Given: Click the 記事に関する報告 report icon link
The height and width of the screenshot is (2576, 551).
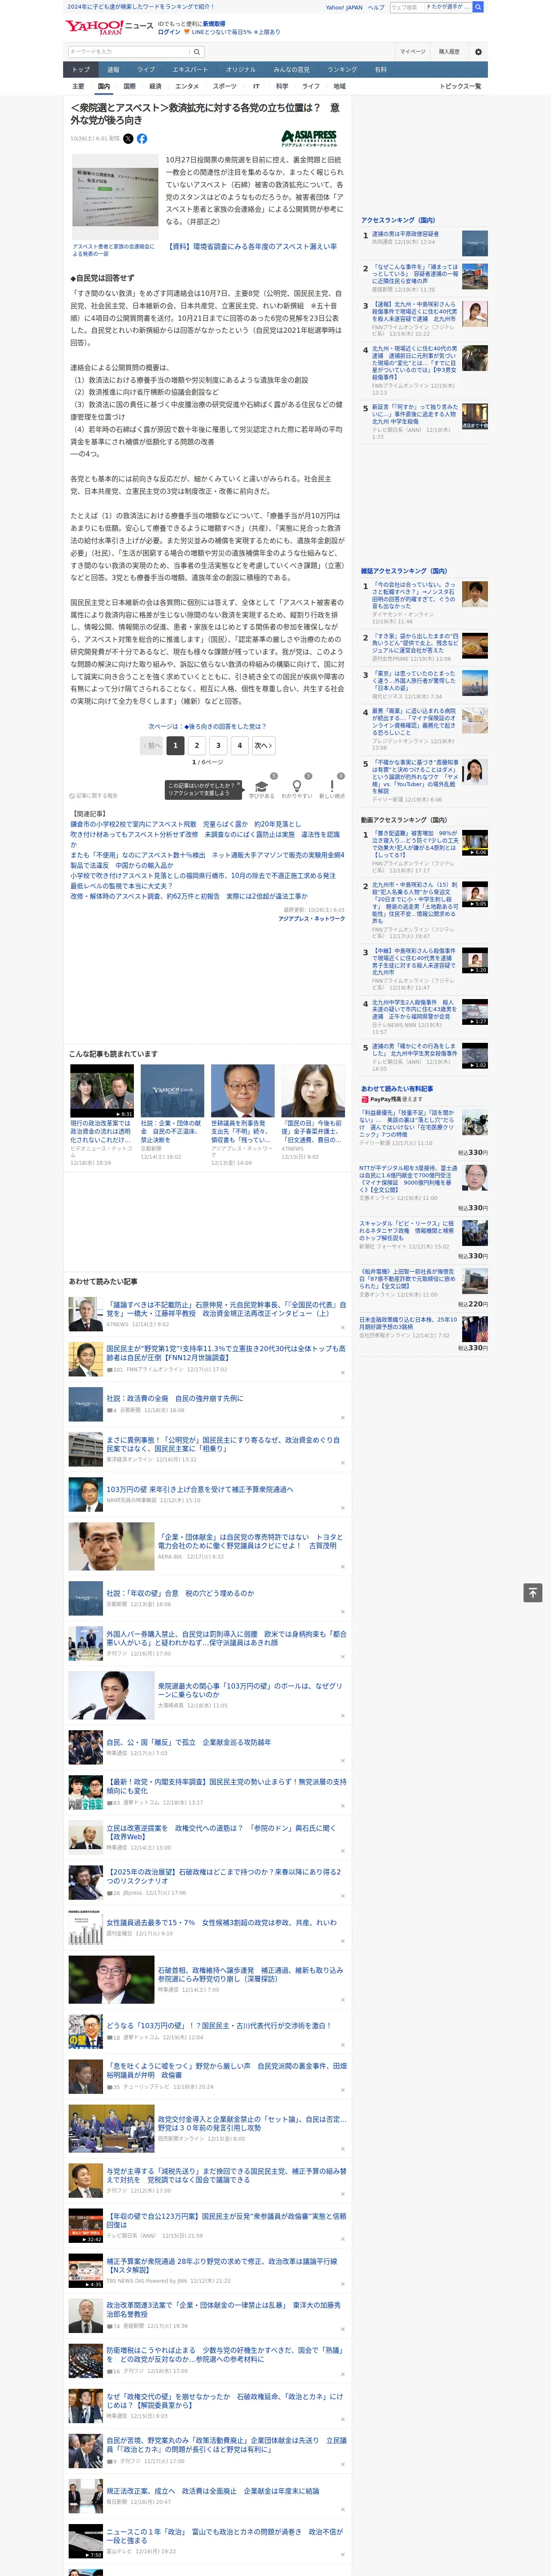Looking at the screenshot, I should click(x=94, y=796).
